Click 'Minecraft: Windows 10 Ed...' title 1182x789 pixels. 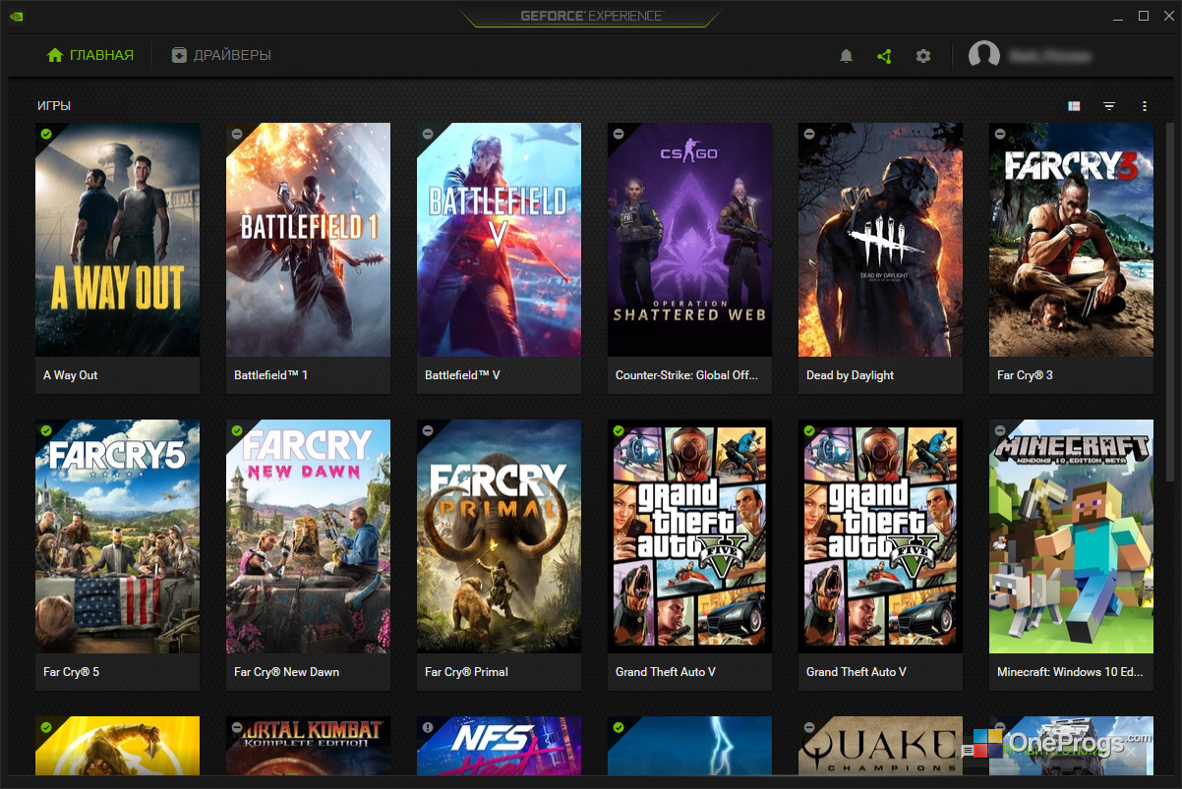click(x=1070, y=672)
